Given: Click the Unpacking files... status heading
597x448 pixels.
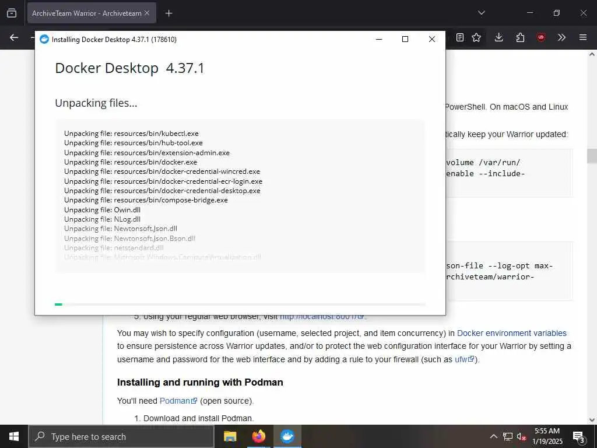Looking at the screenshot, I should pyautogui.click(x=96, y=103).
